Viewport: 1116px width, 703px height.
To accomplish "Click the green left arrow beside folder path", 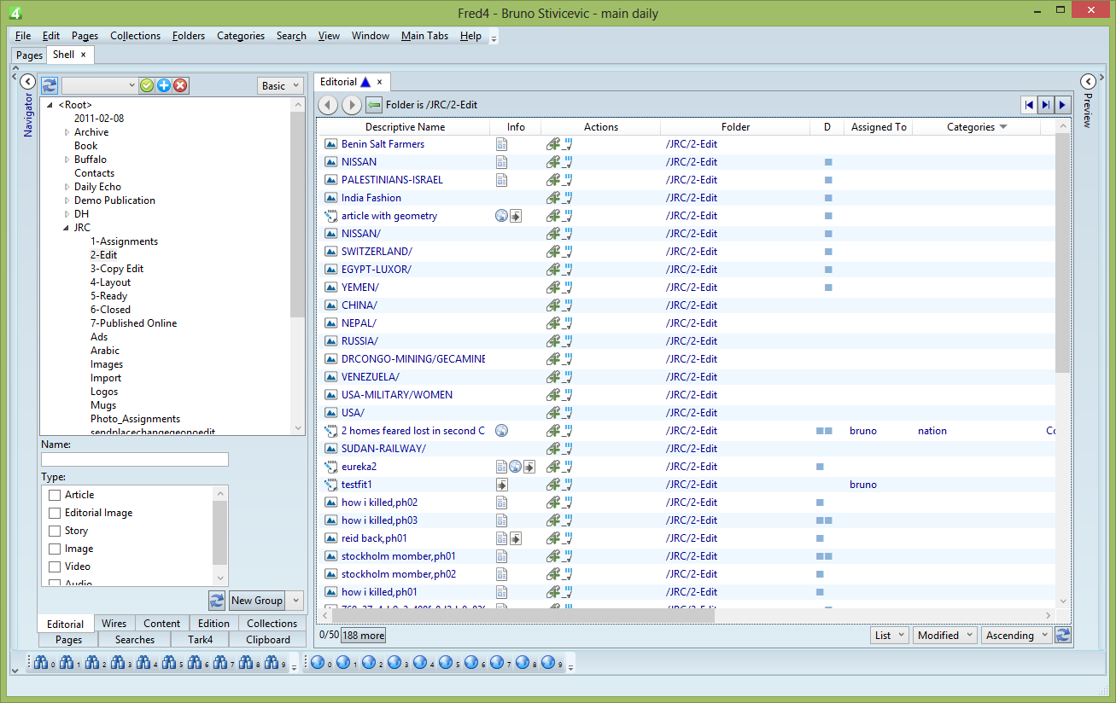I will point(374,105).
